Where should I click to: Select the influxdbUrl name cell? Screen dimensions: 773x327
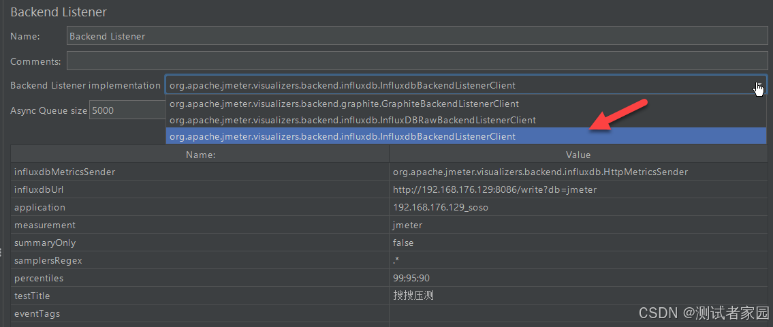[x=200, y=189]
